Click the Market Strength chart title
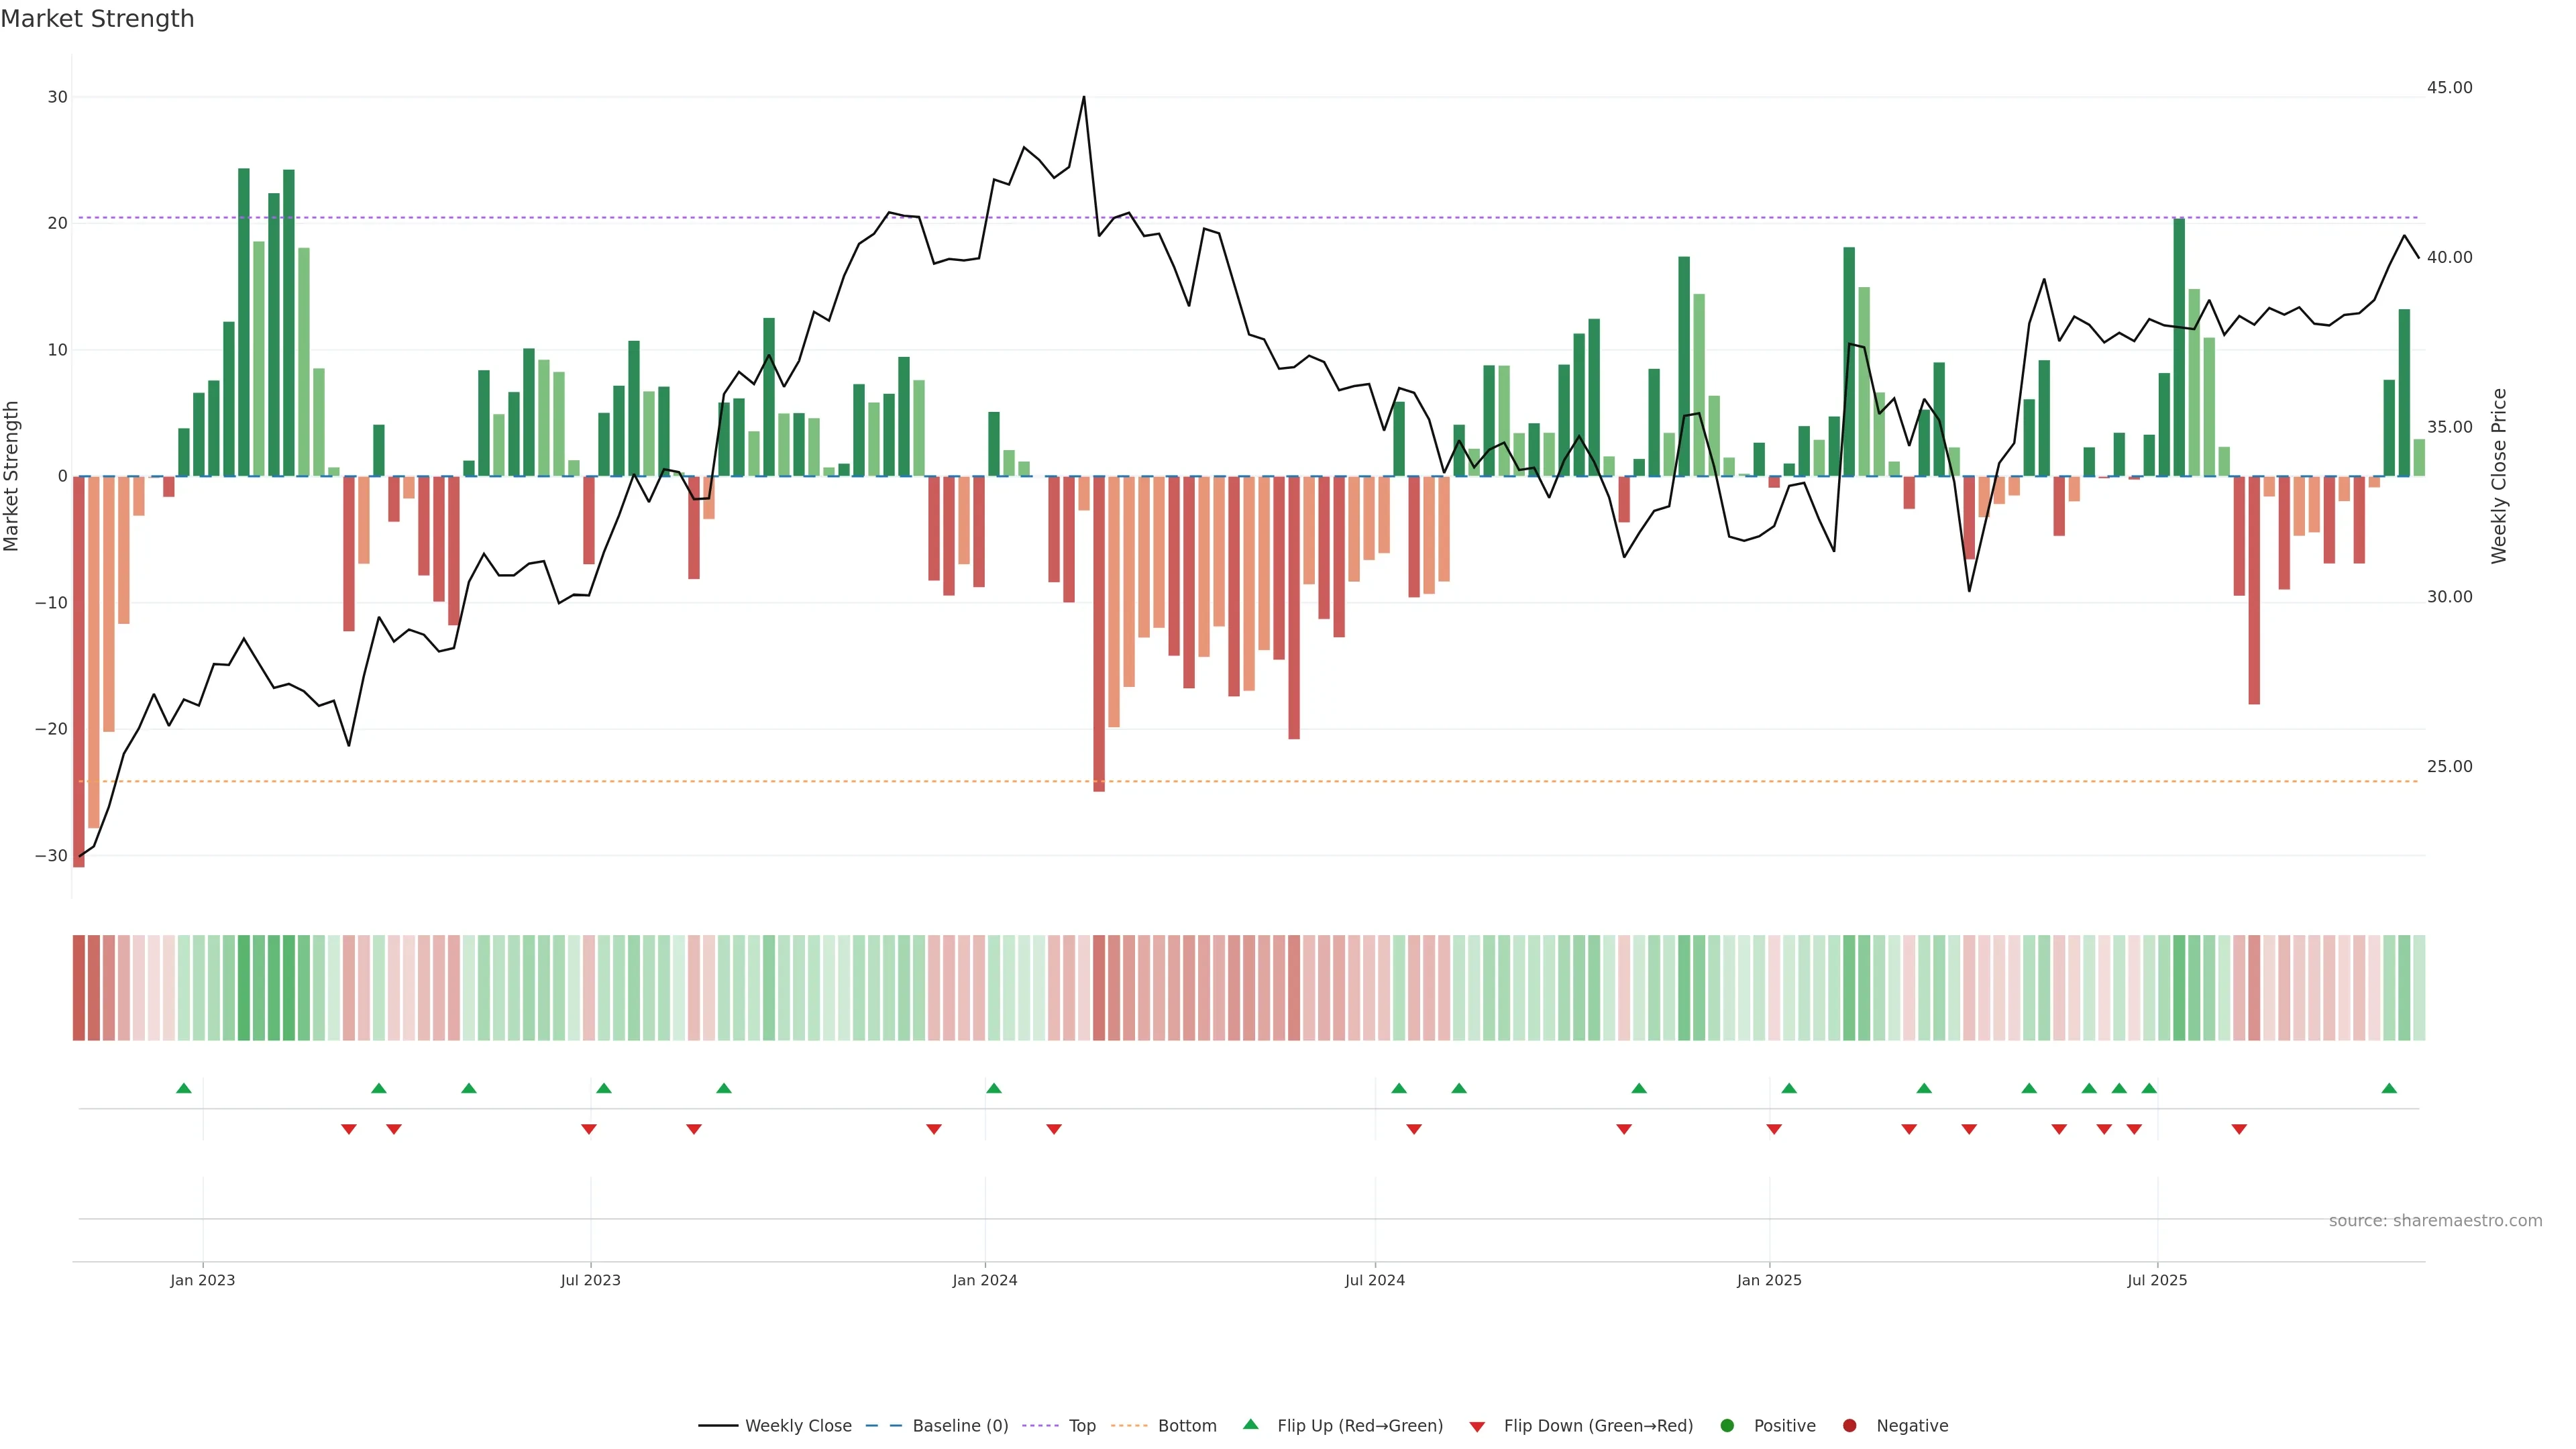This screenshot has height=1449, width=2576. (97, 19)
